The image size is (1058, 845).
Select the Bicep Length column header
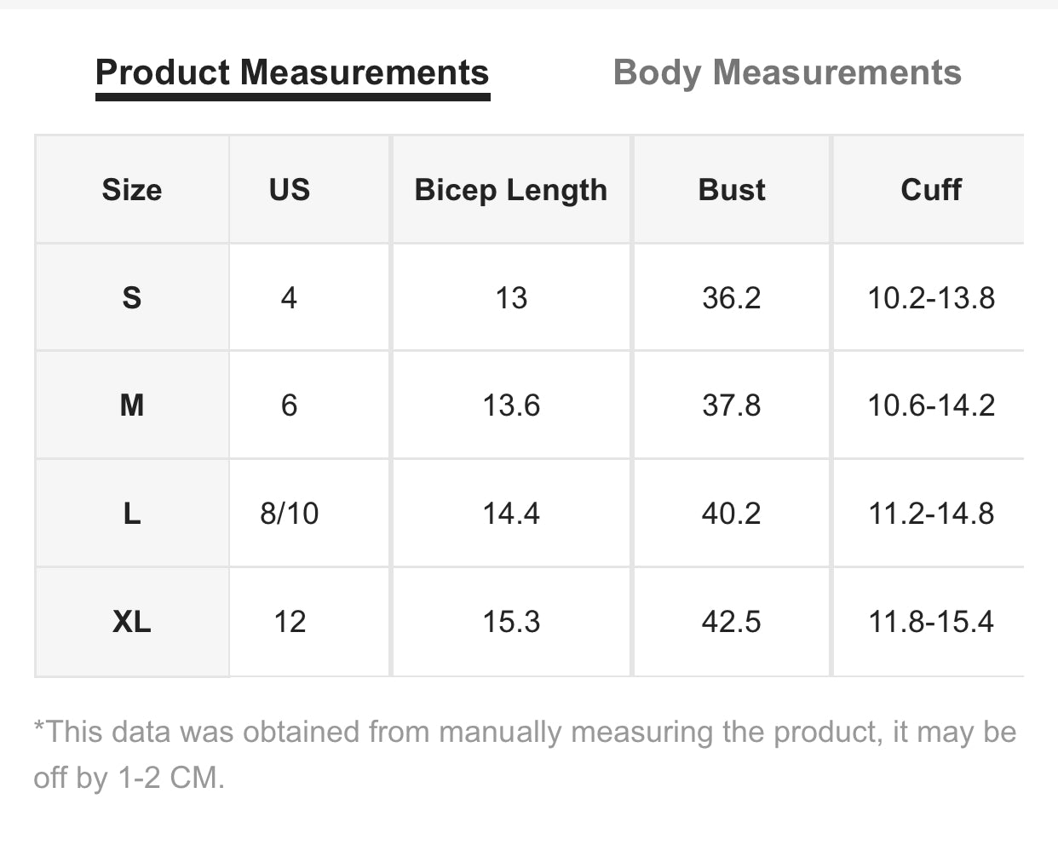511,190
